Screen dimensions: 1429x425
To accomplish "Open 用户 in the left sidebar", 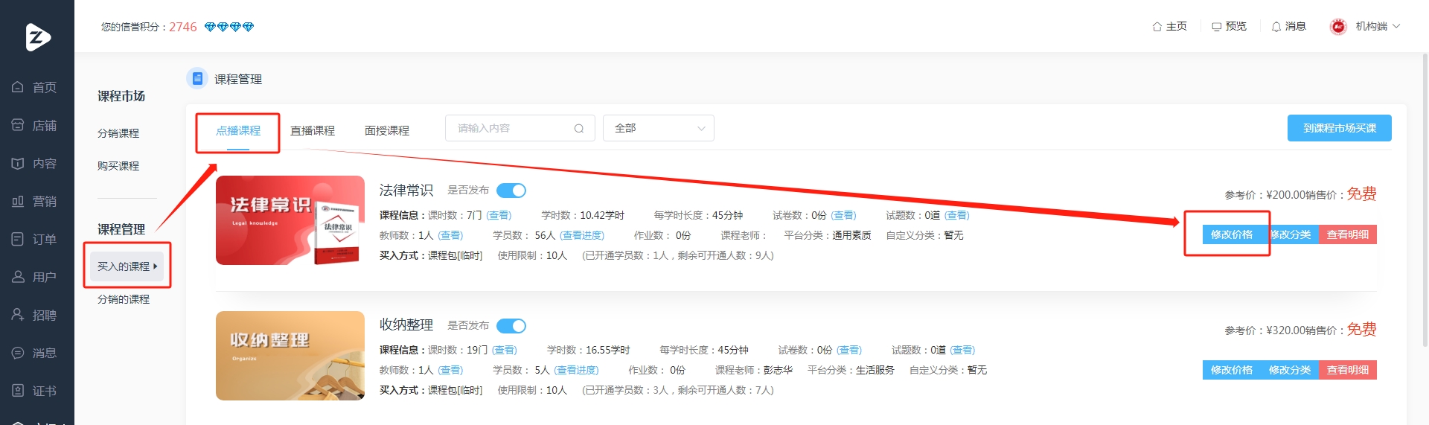I will 34,277.
